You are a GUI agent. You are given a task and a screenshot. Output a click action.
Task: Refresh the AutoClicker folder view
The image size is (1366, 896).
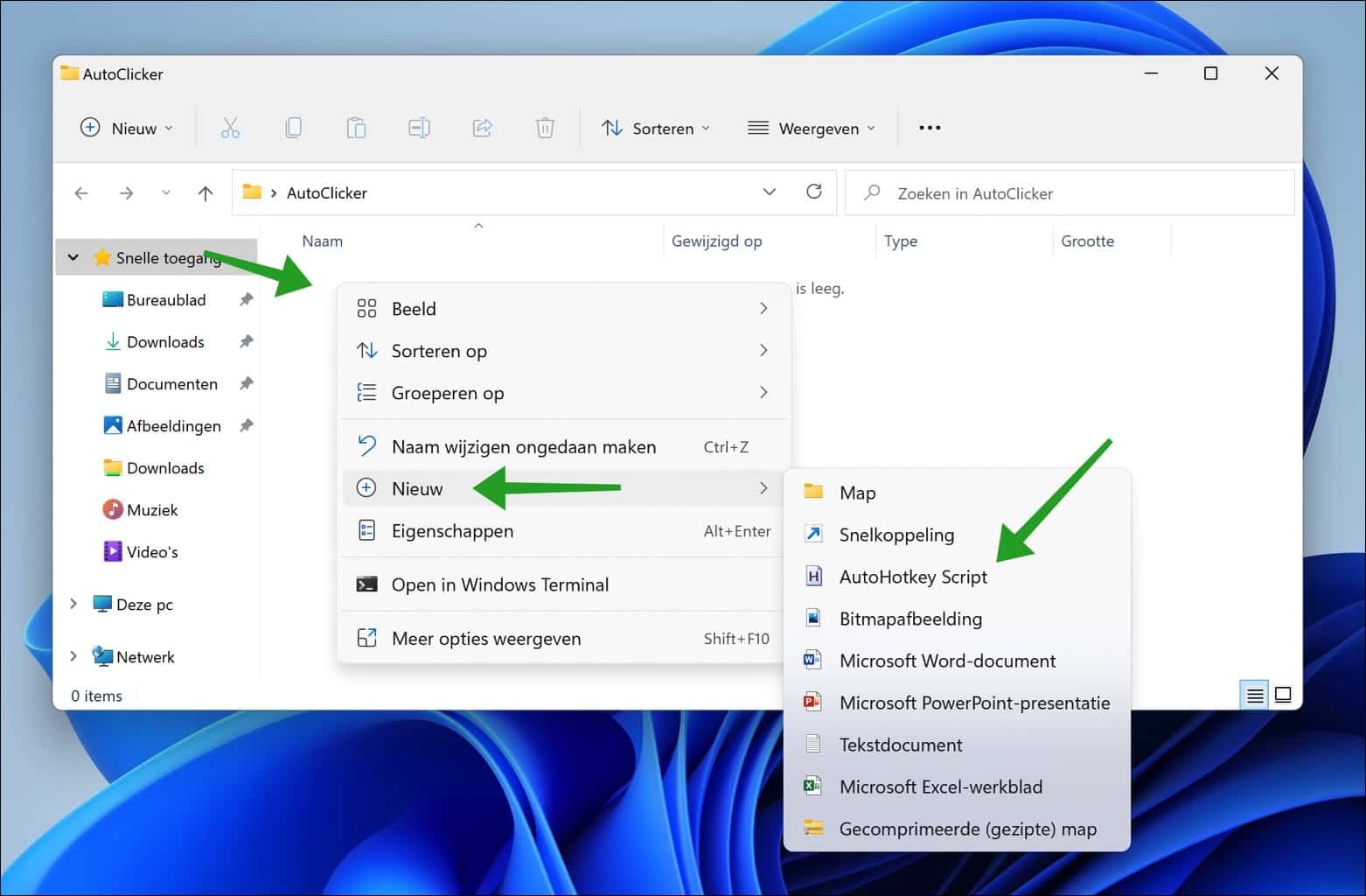(x=813, y=192)
